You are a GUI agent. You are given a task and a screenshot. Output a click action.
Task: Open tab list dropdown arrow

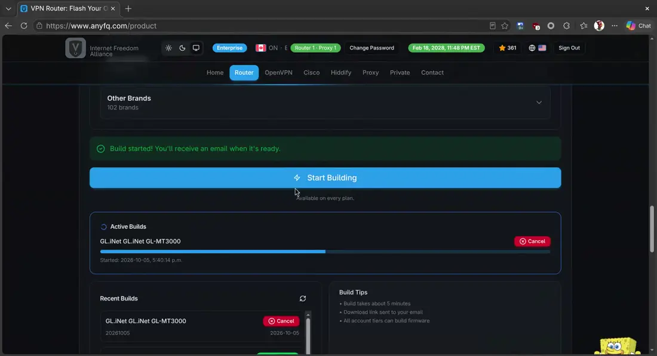click(8, 8)
